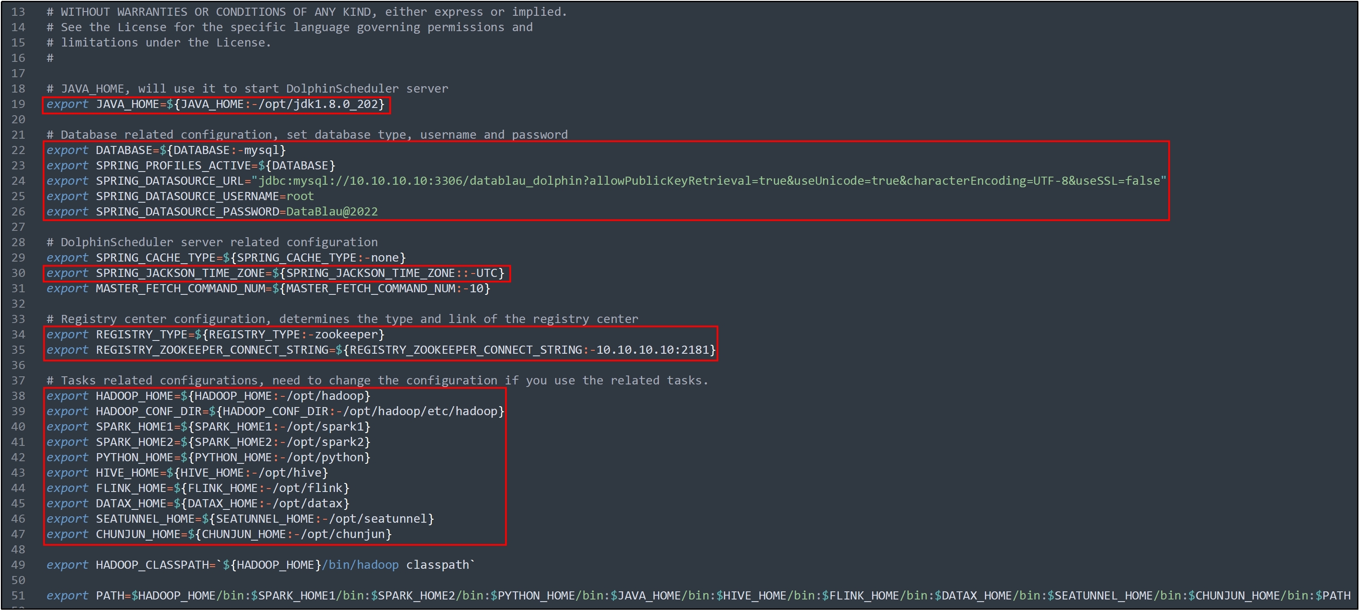Click the DATABASE mysql export line
Screen dimensions: 1361x611
[x=166, y=150]
